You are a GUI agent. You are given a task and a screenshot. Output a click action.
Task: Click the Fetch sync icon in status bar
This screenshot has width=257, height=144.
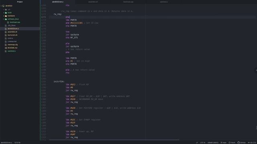tap(229, 143)
